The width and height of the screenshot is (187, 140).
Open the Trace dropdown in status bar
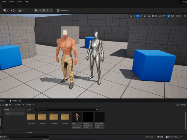coord(150,137)
